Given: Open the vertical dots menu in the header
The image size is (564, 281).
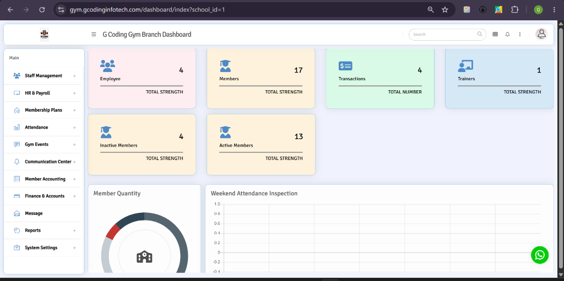Looking at the screenshot, I should click(x=520, y=34).
